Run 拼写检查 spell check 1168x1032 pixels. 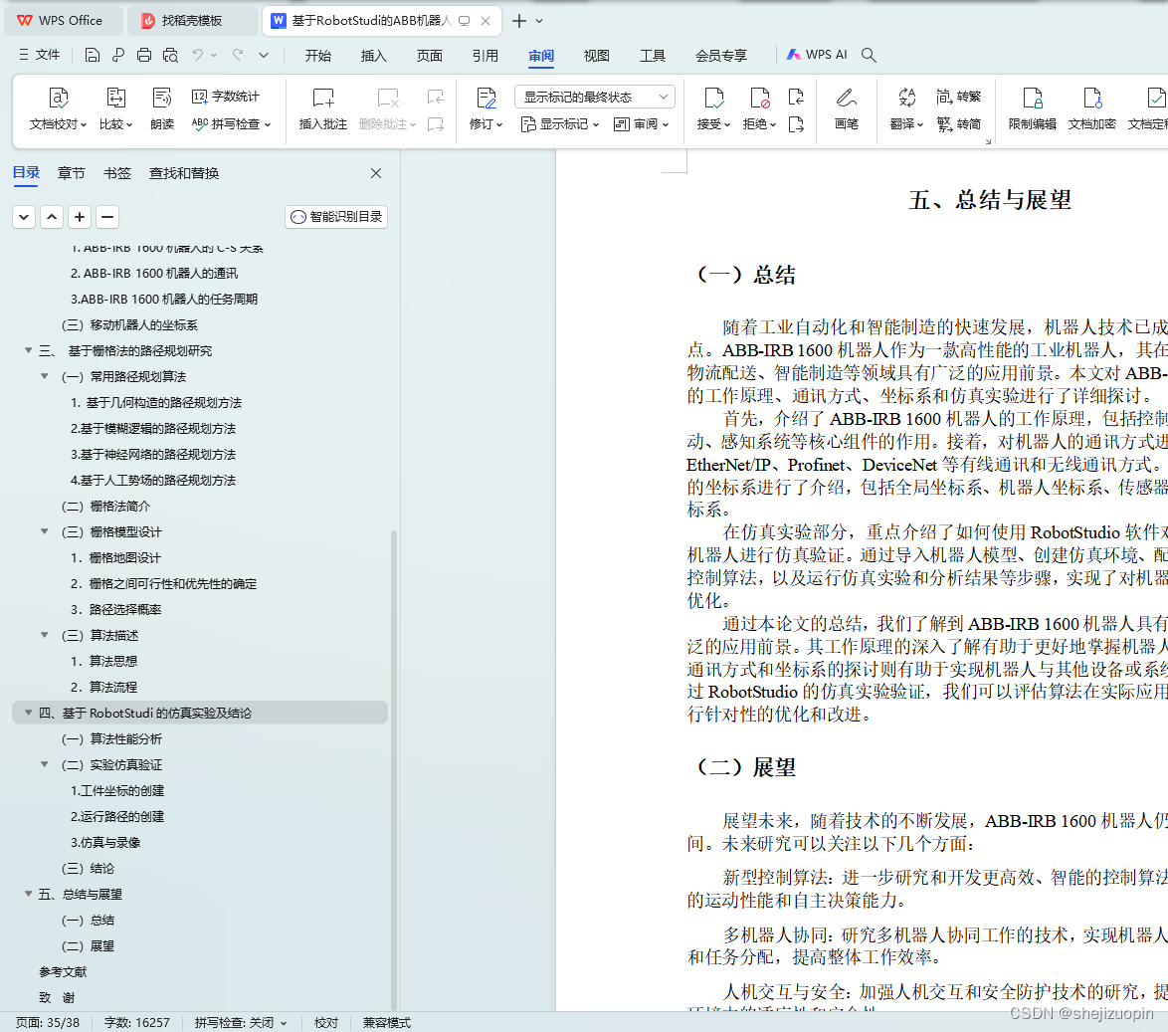231,123
